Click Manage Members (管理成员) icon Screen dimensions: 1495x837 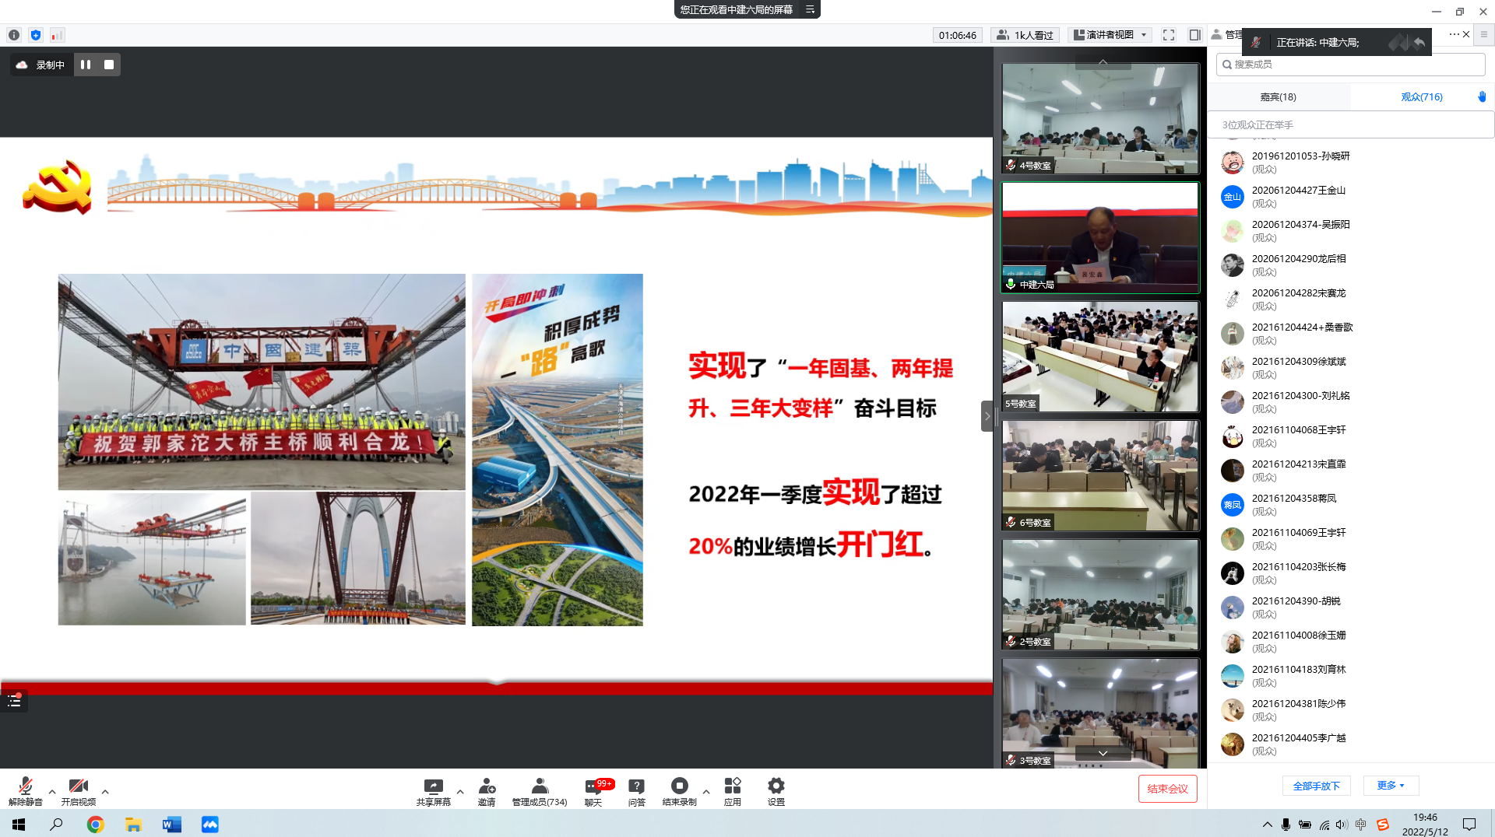[x=539, y=790]
